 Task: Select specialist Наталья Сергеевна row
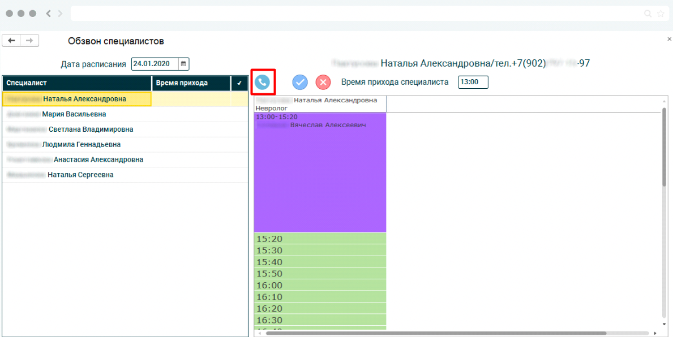[80, 175]
